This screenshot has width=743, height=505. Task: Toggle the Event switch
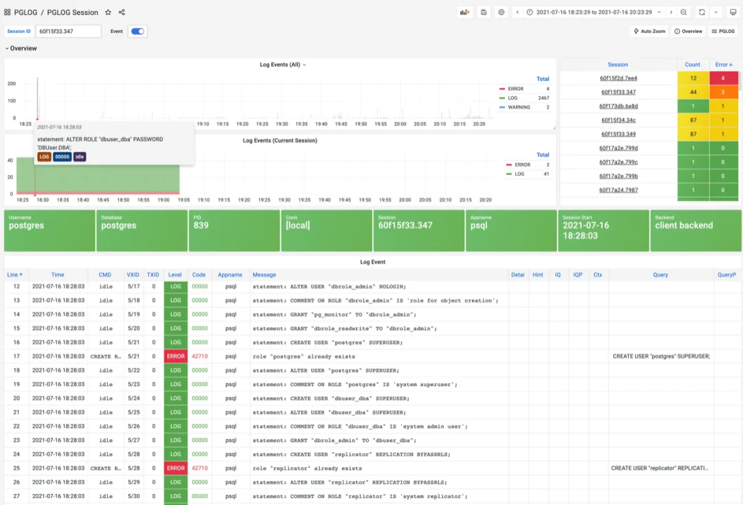pos(138,31)
